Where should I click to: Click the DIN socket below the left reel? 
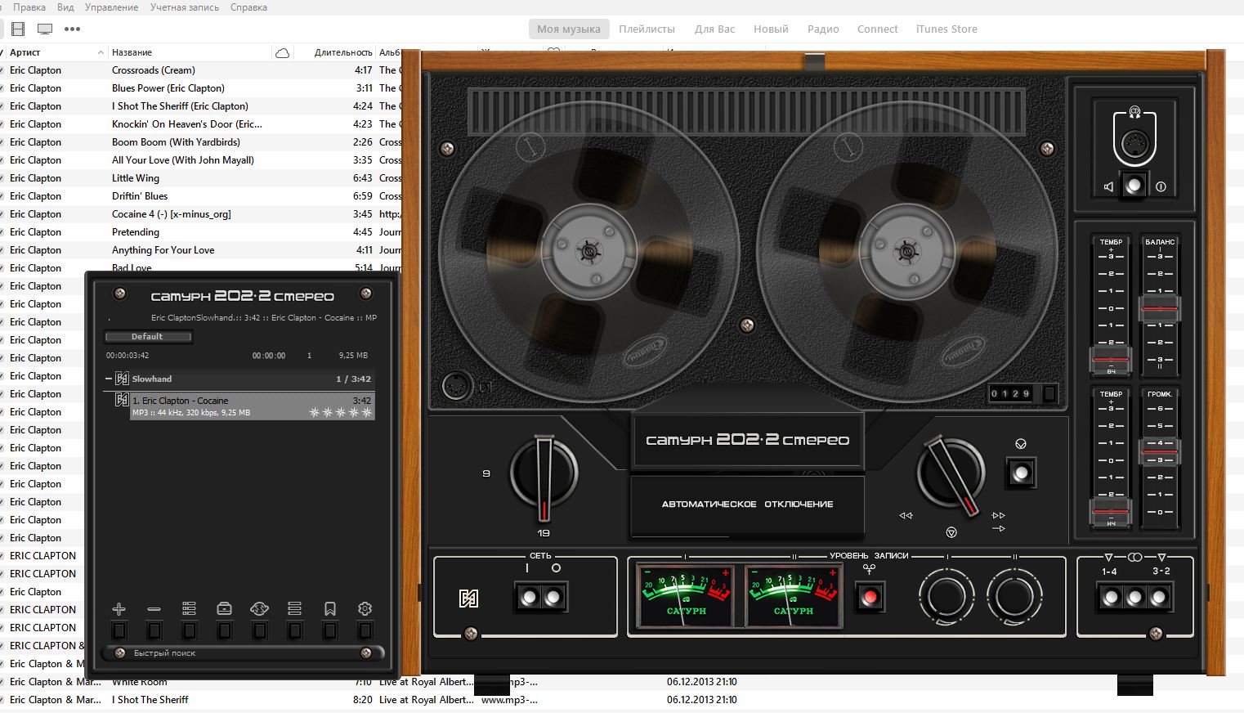(455, 385)
